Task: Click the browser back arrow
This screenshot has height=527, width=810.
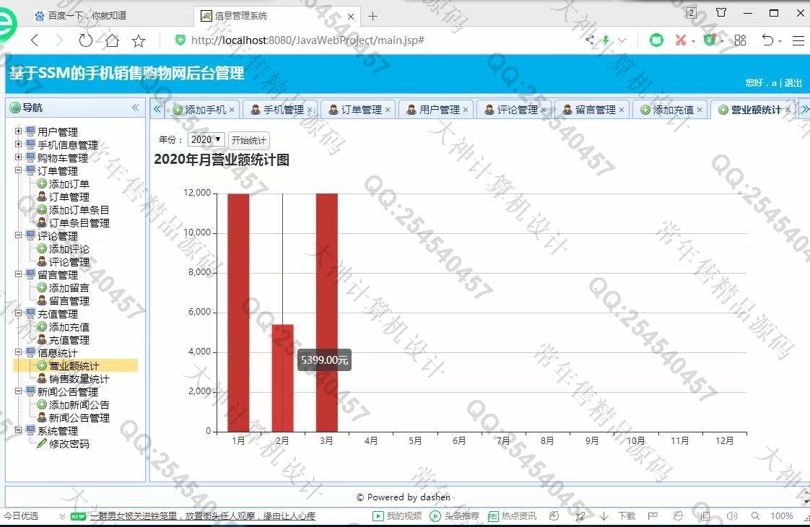Action: (x=35, y=40)
